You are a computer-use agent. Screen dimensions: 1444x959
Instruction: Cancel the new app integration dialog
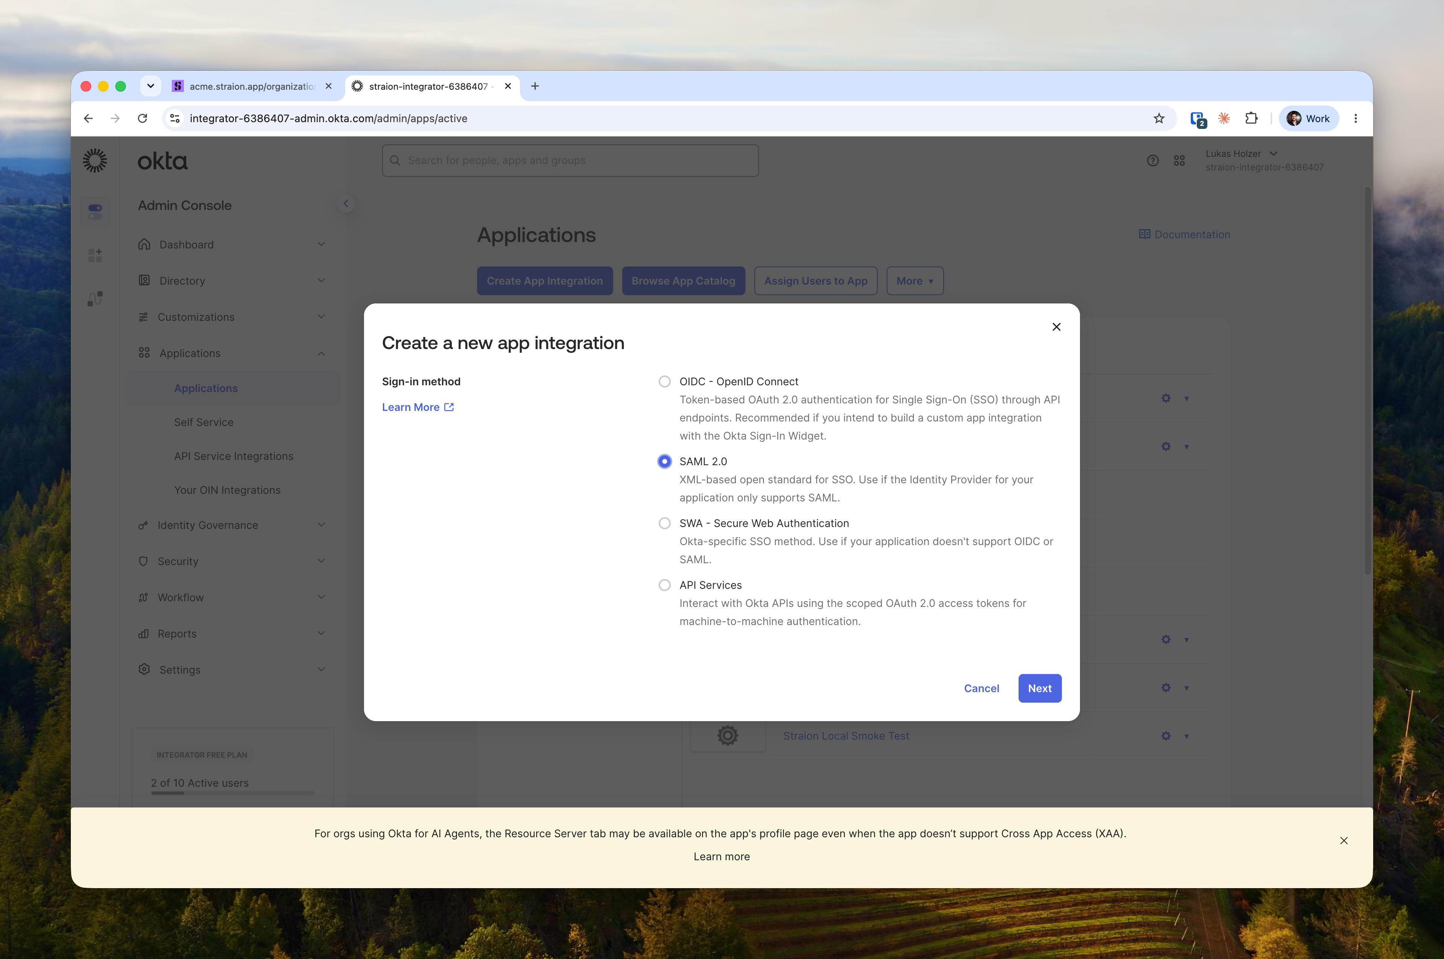(981, 689)
